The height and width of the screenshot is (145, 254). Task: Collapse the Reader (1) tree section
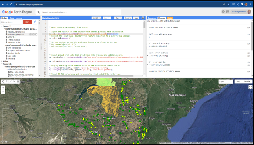coord(2,64)
